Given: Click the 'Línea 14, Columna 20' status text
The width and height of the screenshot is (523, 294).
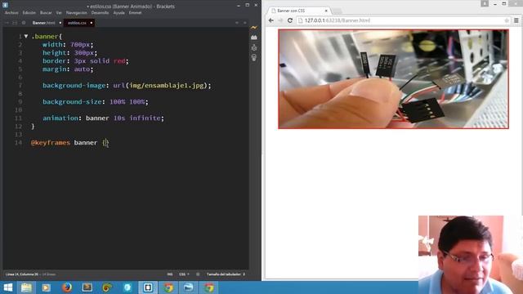Looking at the screenshot, I should 22,274.
